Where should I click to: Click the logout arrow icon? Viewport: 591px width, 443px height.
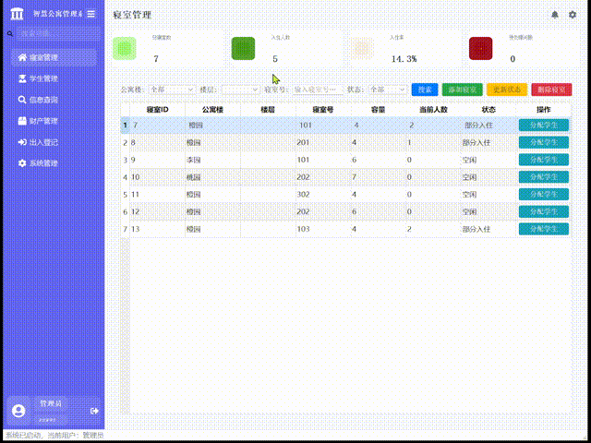pos(94,411)
